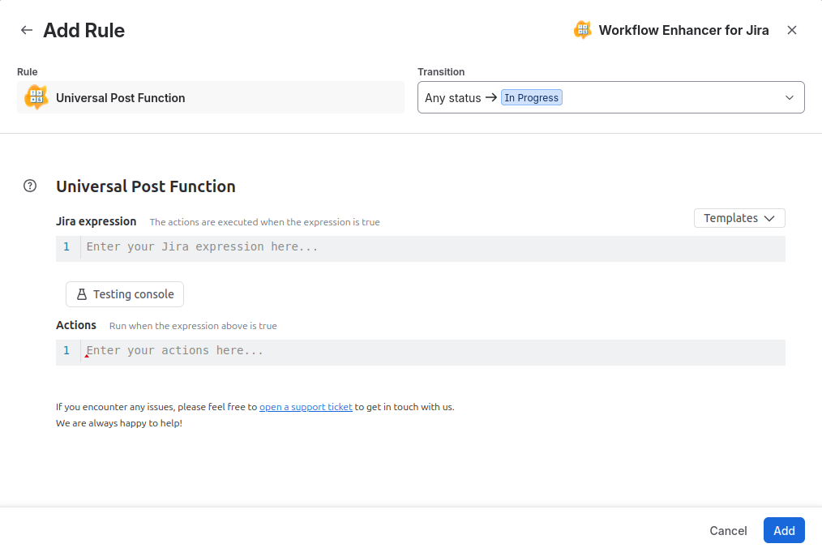Image resolution: width=822 pixels, height=548 pixels.
Task: Click the Actions label
Action: tap(76, 325)
